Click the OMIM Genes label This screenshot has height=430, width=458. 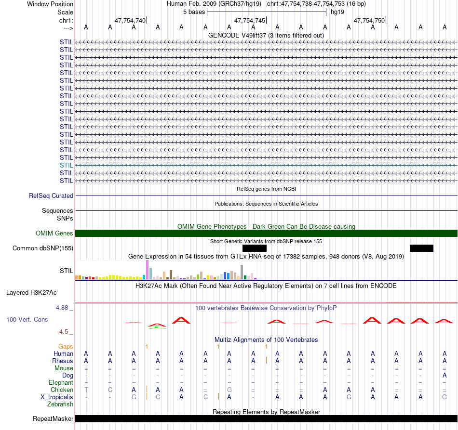coord(54,234)
